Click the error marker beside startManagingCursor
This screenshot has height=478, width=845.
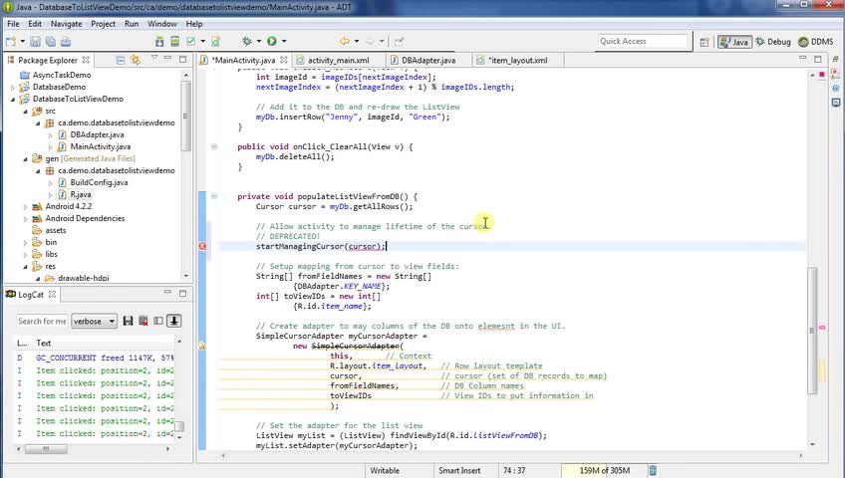click(202, 246)
